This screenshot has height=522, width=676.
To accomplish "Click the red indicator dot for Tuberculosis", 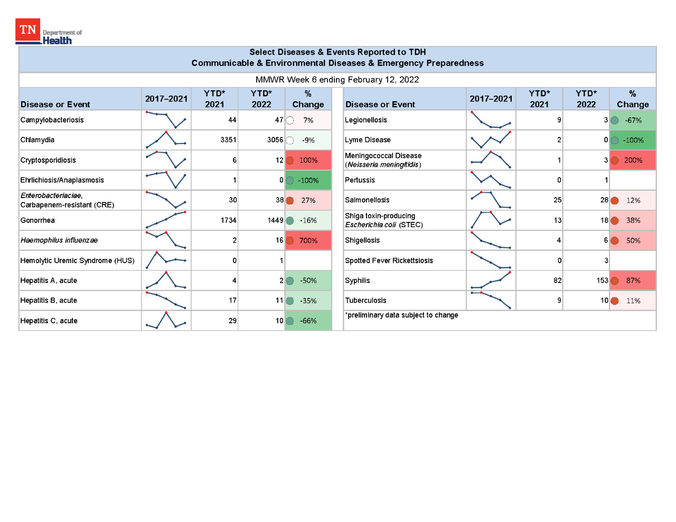I will (x=615, y=301).
